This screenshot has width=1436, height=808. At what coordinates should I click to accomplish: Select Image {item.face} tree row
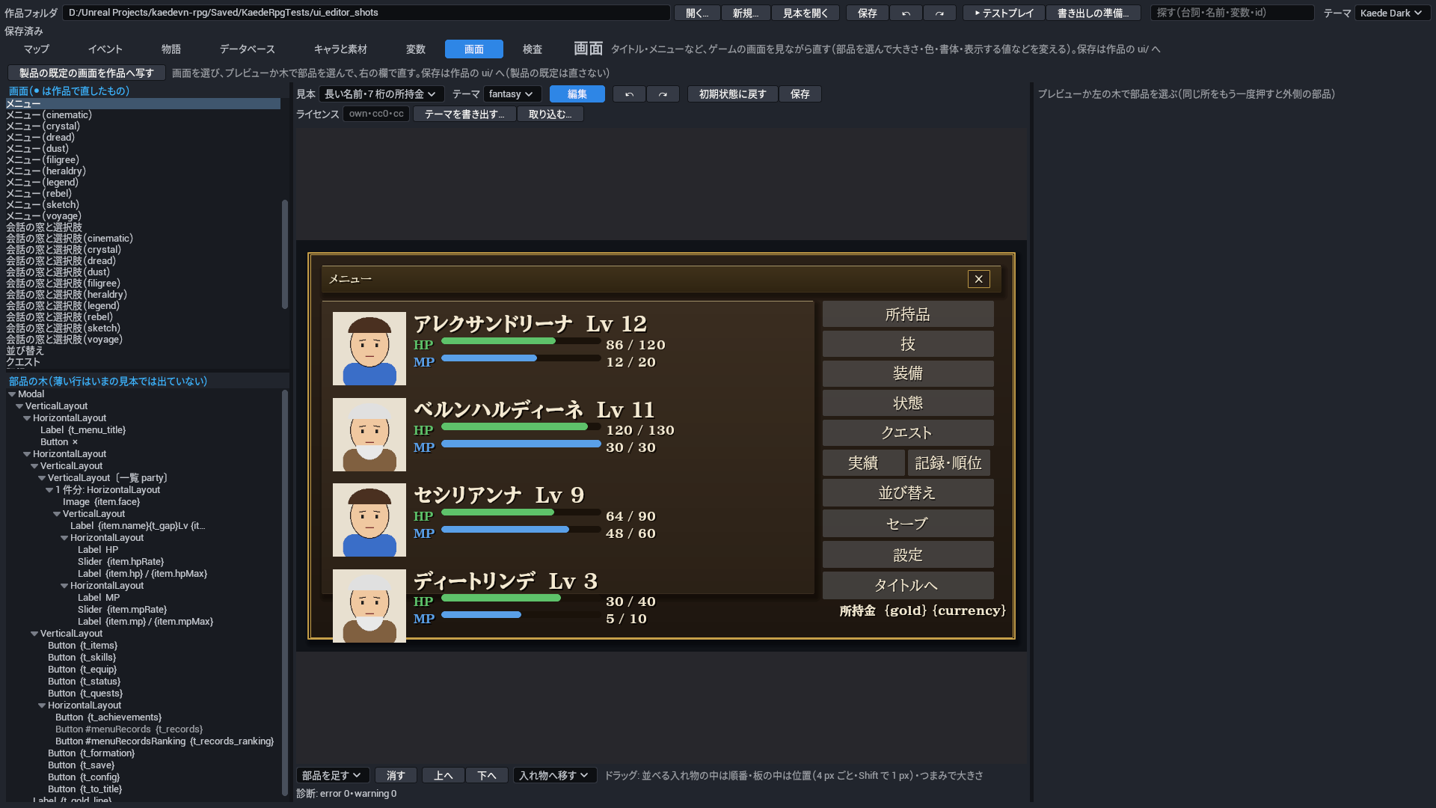tap(101, 502)
